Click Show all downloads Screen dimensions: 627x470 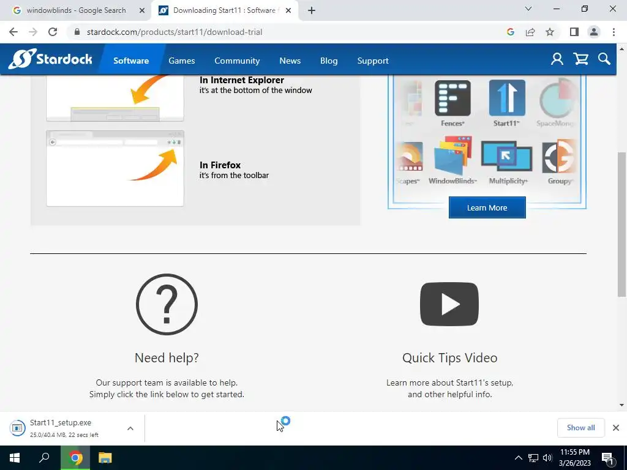pos(580,428)
